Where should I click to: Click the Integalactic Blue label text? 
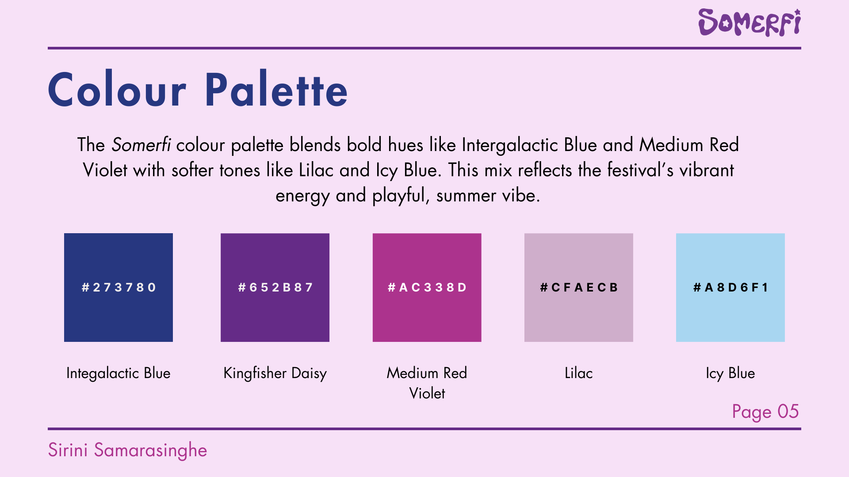click(x=119, y=373)
